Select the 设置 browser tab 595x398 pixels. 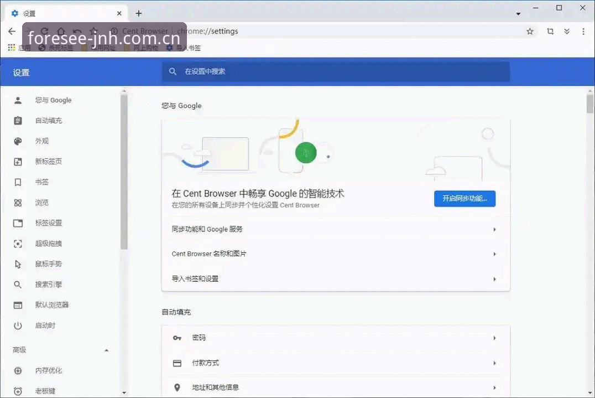[x=66, y=13]
